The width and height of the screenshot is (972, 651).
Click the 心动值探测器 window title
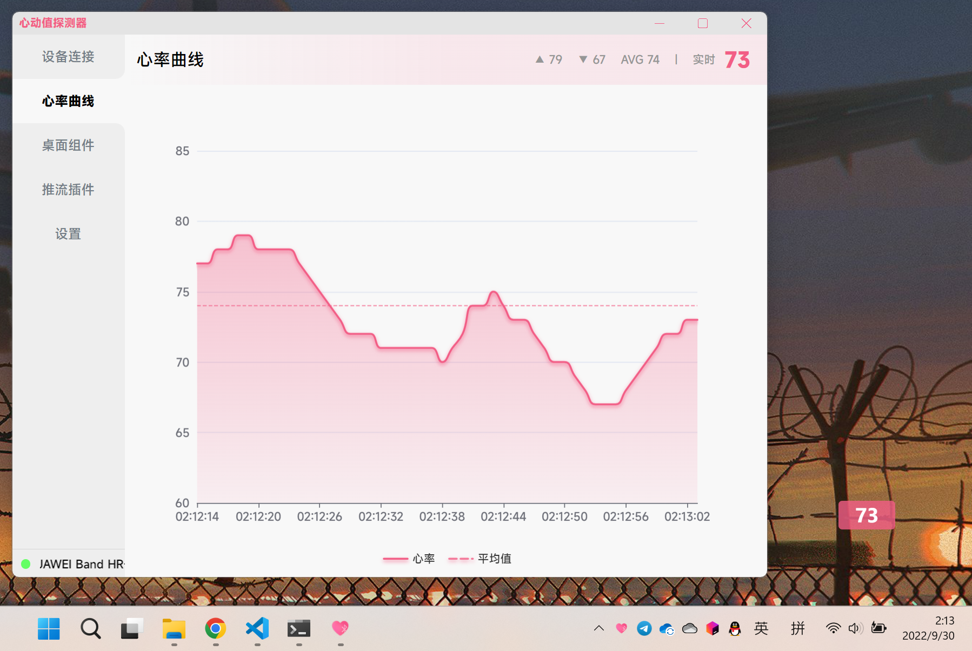point(53,23)
